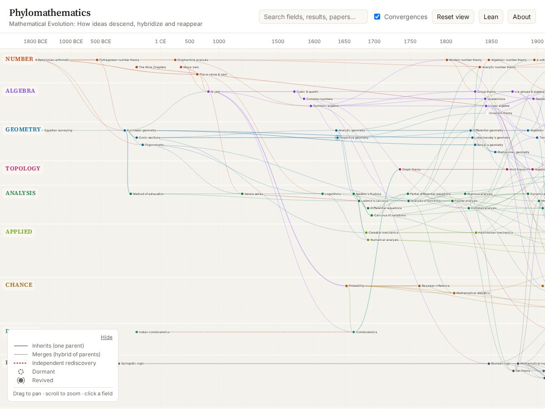Open the Lean view
This screenshot has height=409, width=545.
pos(490,17)
